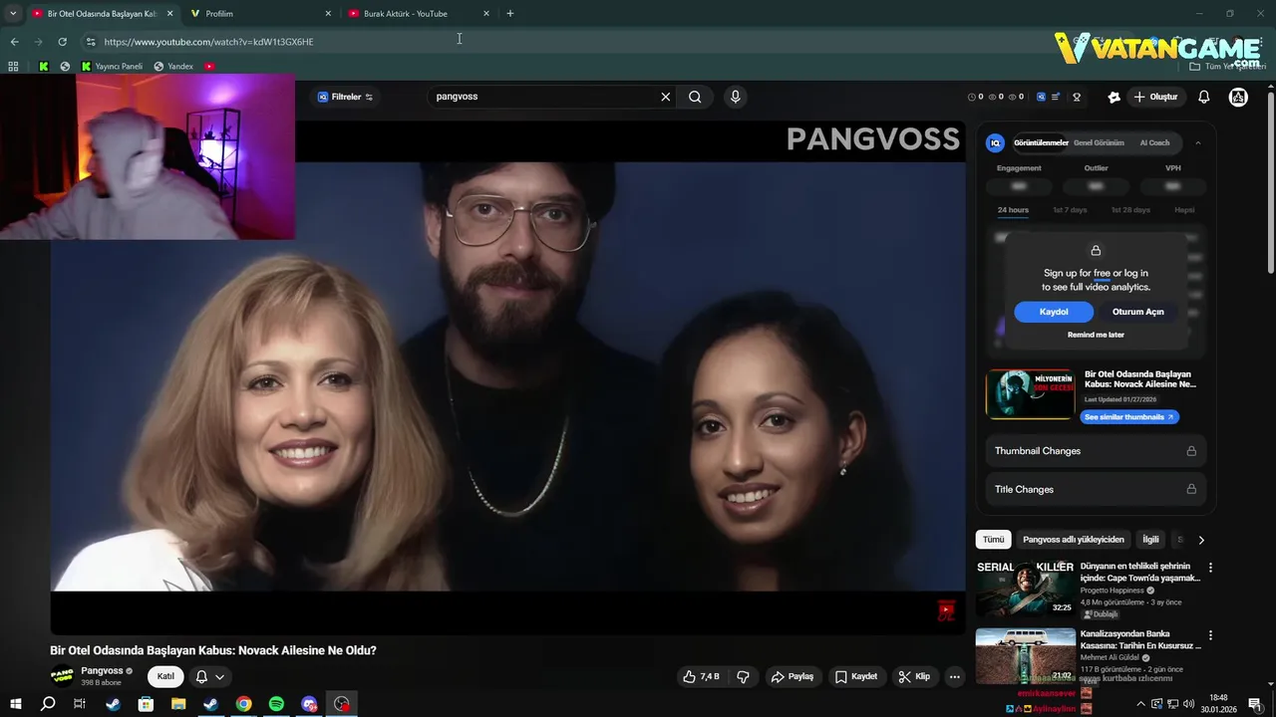Open the Filtreler search filter
Image resolution: width=1276 pixels, height=717 pixels.
pos(345,97)
